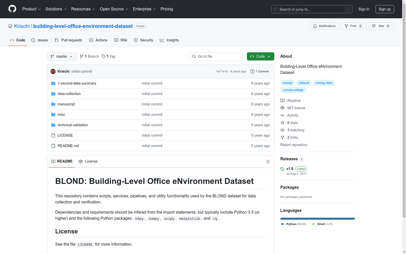Click the Readme book icon in About

282,101
